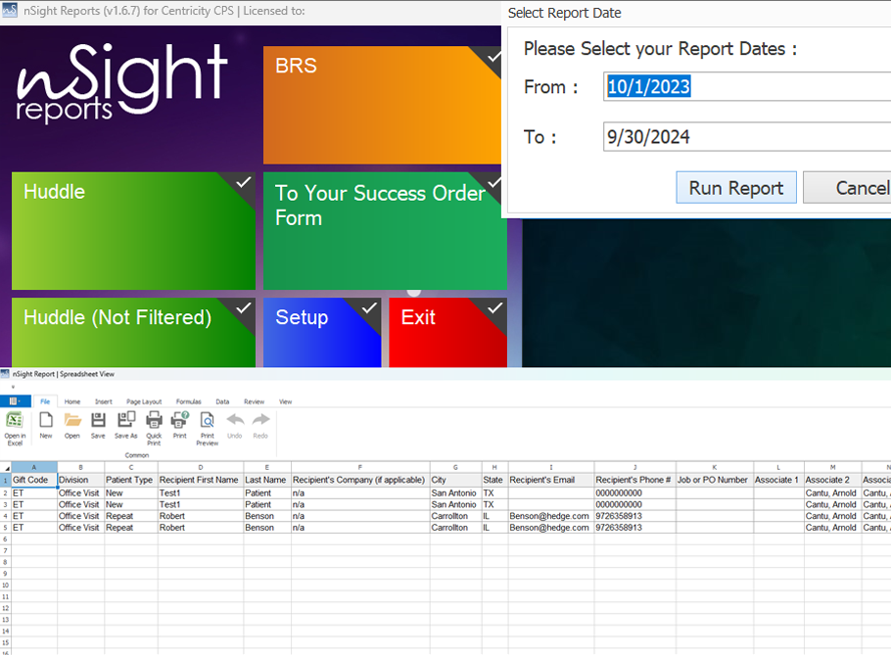Open the Data ribbon tab
The image size is (891, 655).
(222, 401)
